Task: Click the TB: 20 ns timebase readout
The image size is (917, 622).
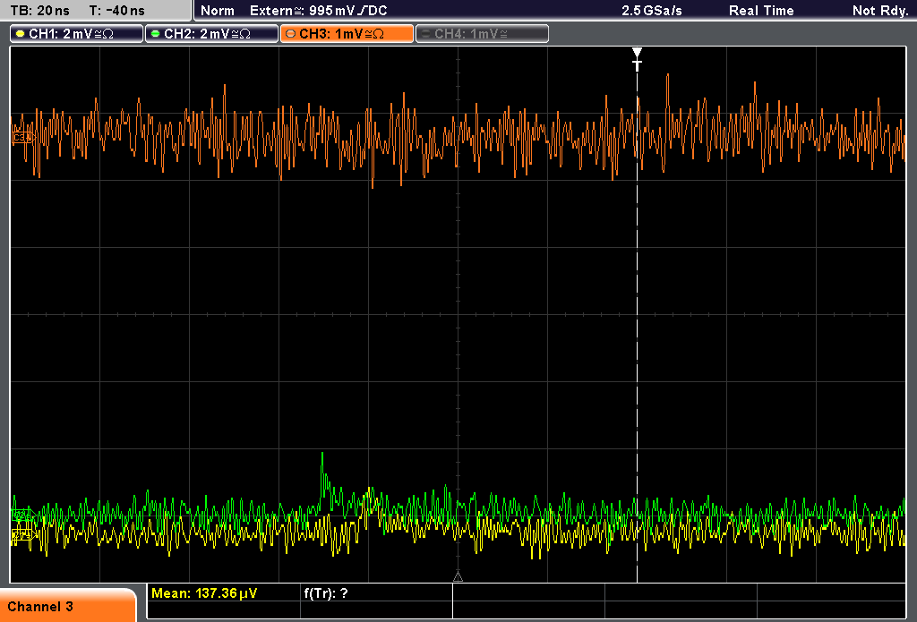Action: tap(39, 11)
